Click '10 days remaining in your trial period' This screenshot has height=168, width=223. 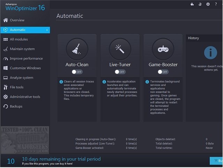coord(61,159)
